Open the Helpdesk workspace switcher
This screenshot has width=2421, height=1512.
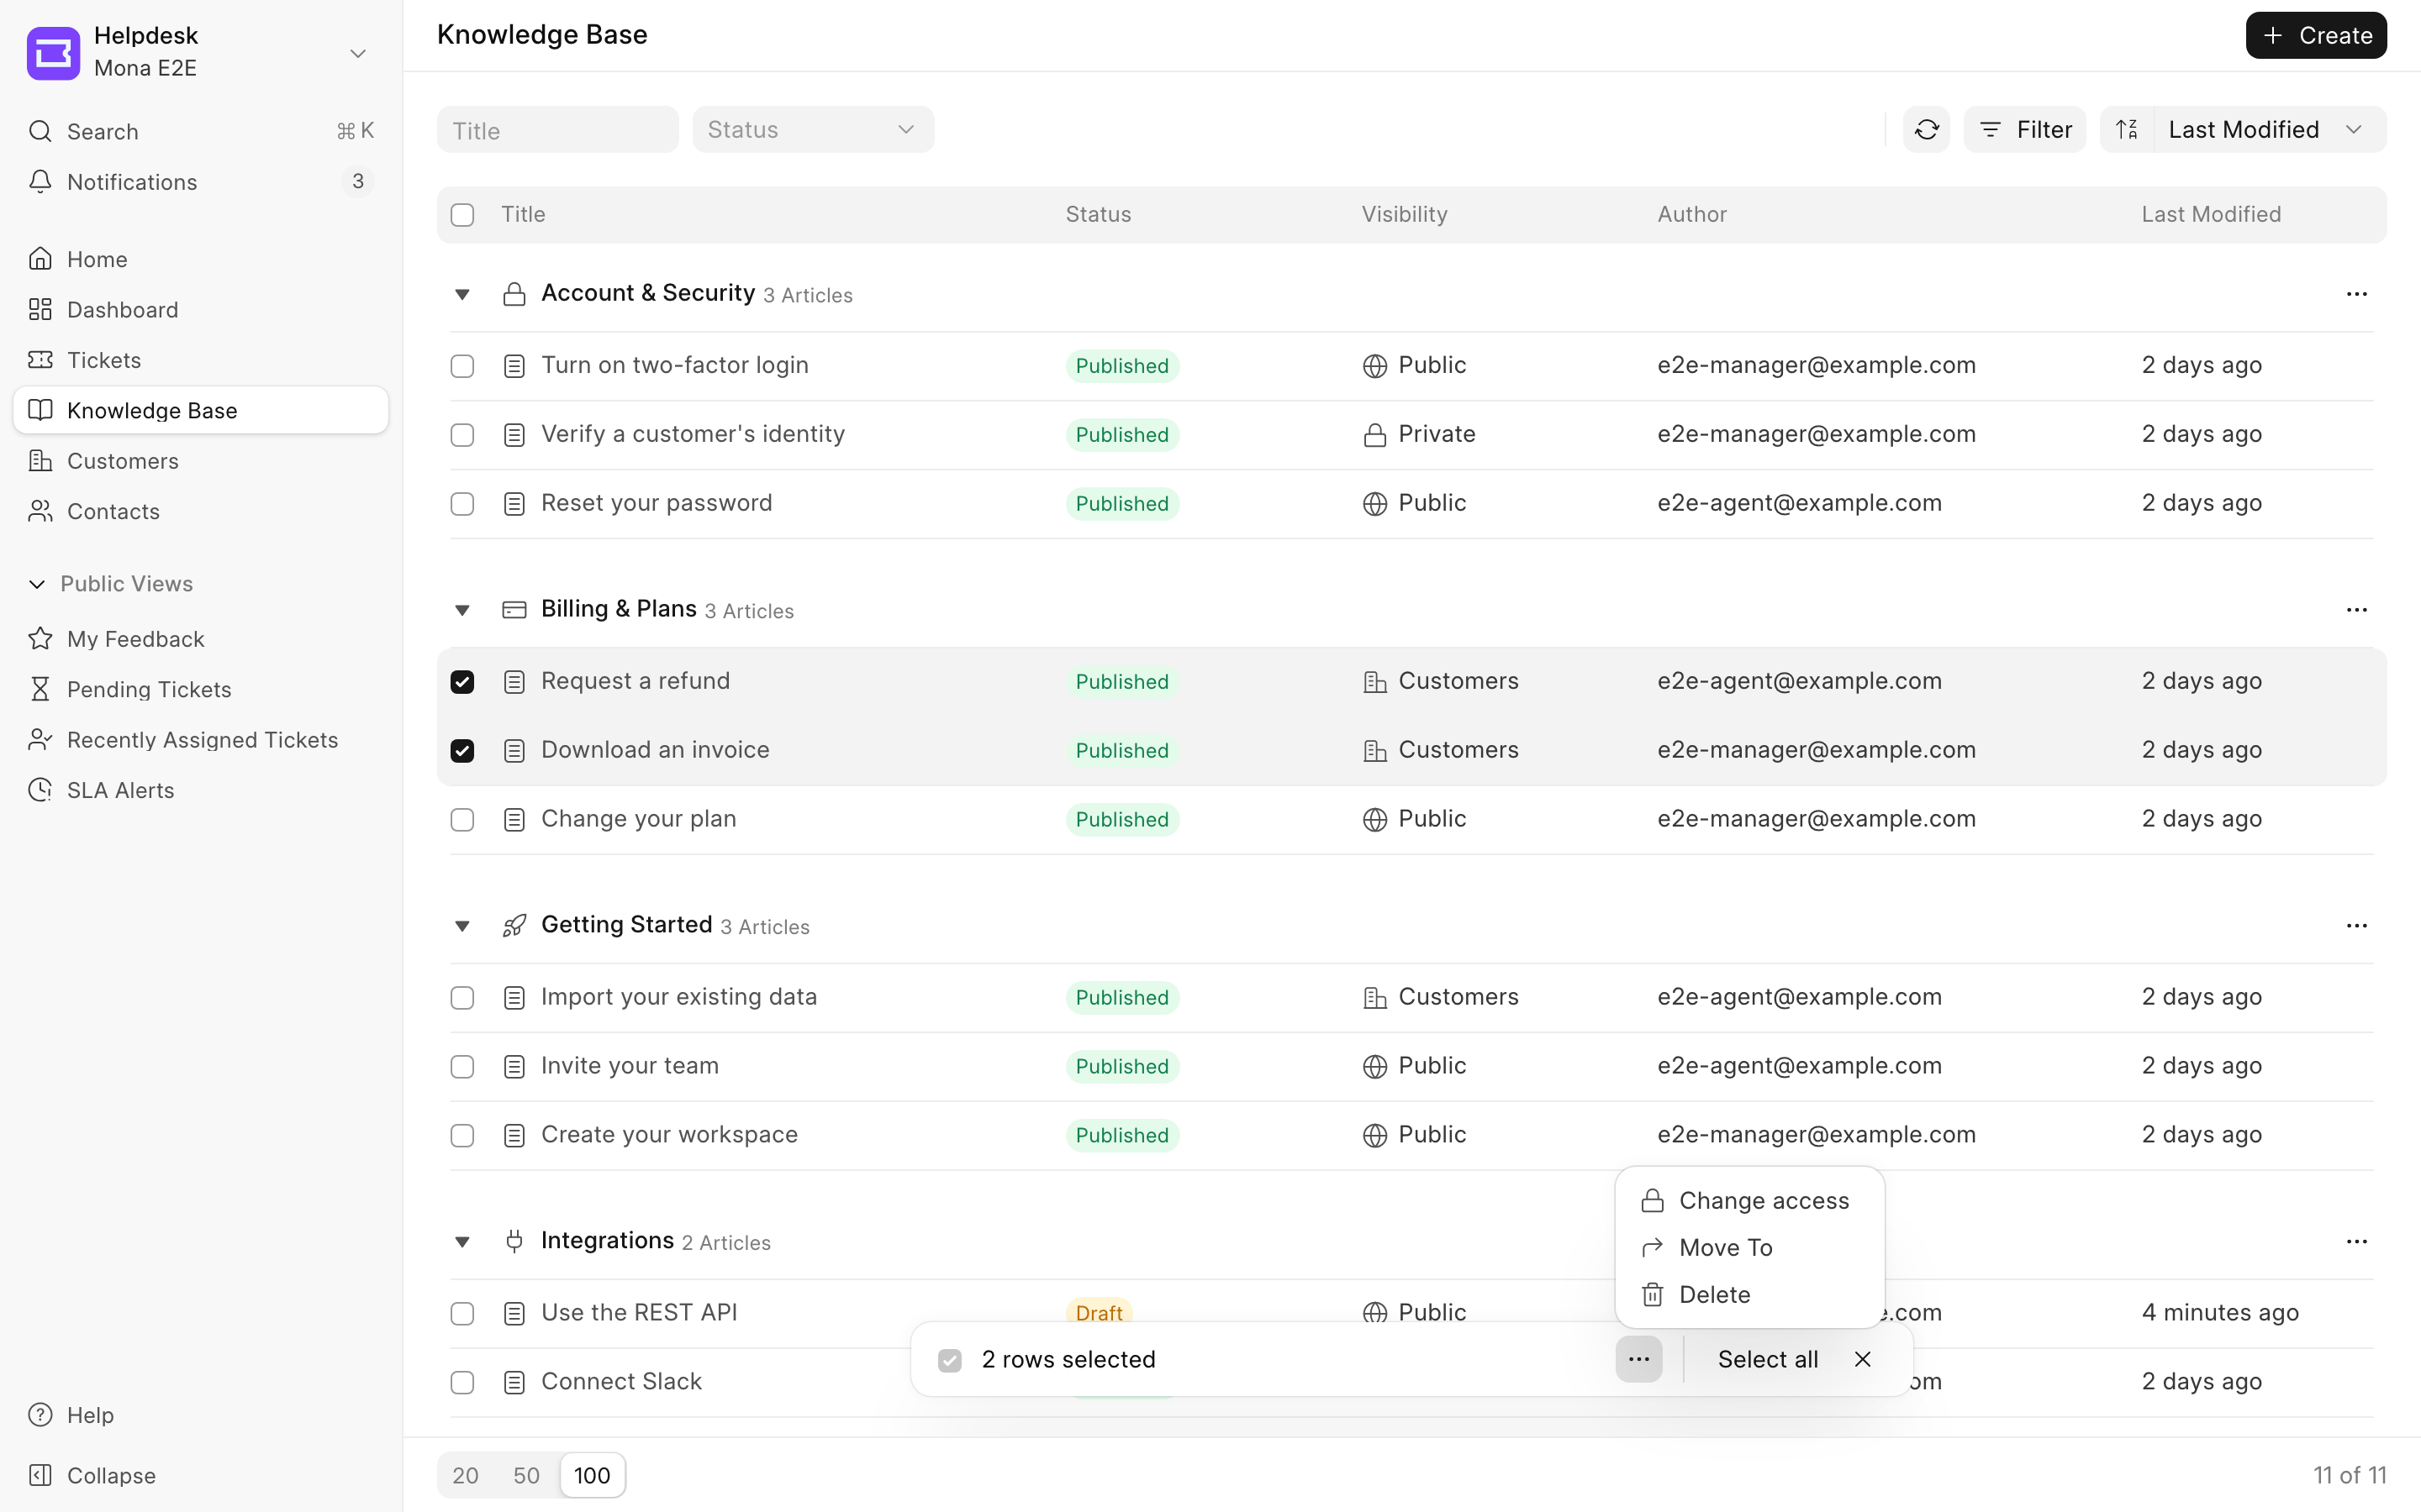click(200, 52)
